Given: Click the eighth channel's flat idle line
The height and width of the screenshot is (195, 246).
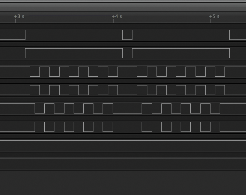Looking at the screenshot, I should (123, 159).
